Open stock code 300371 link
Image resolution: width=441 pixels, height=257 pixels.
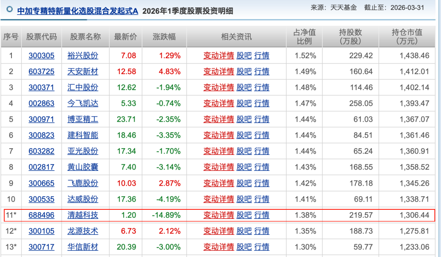41,88
